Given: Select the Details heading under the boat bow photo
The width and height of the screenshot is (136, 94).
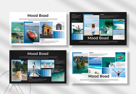Looking at the screenshot, I should [x=30, y=78].
